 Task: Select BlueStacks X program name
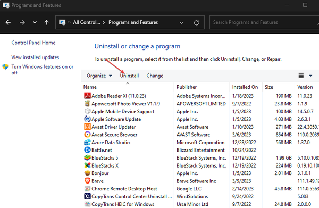point(105,165)
